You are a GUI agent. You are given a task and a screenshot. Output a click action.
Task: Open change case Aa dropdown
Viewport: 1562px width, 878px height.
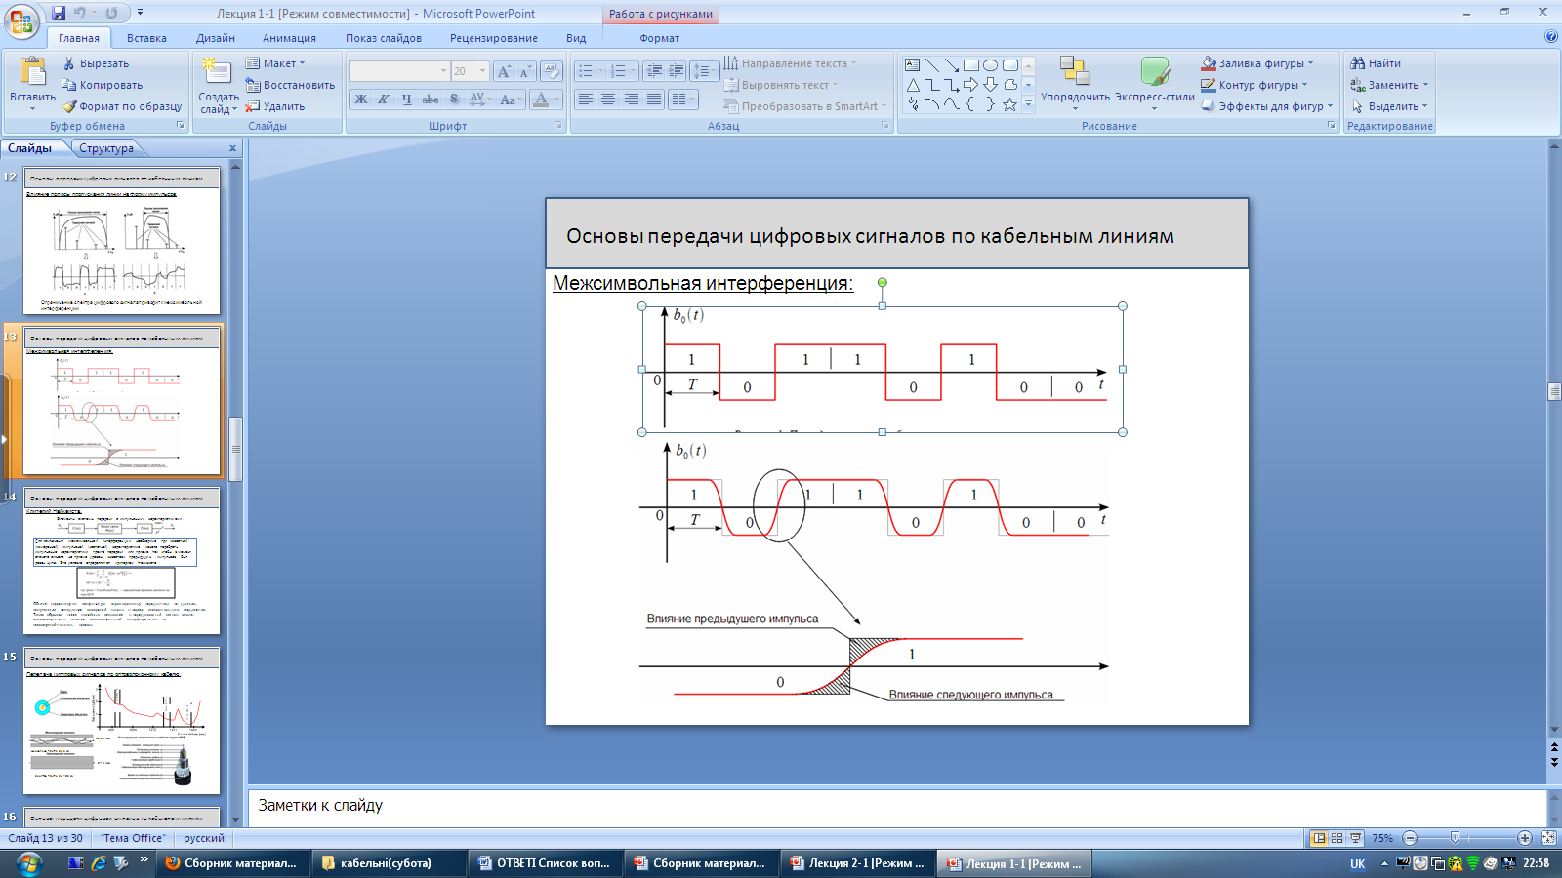[x=510, y=100]
